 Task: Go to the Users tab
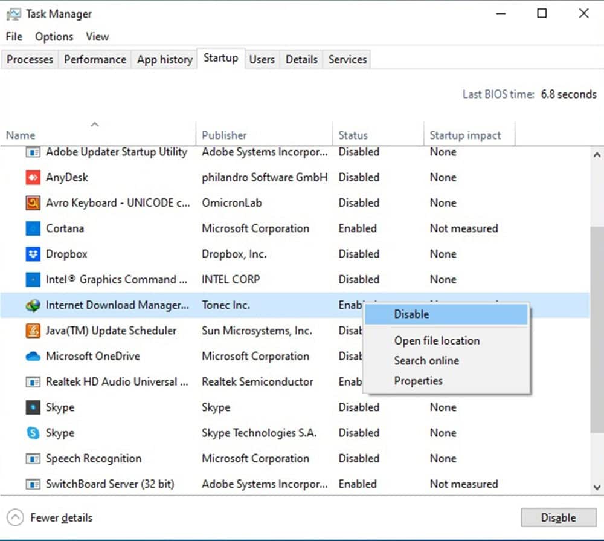[x=262, y=59]
